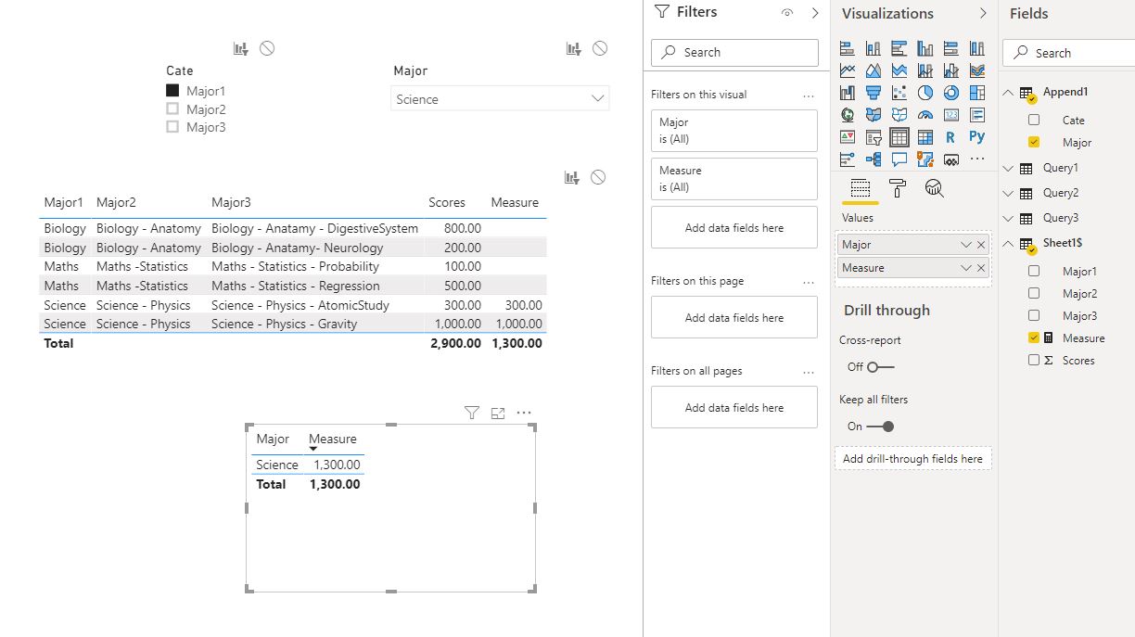Pick the Python visual
Viewport: 1135px width, 637px height.
pos(976,137)
